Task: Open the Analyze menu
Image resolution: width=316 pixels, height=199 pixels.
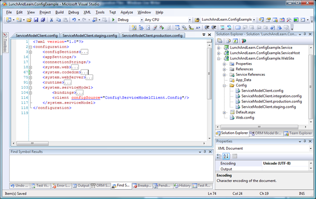Action: (127, 12)
